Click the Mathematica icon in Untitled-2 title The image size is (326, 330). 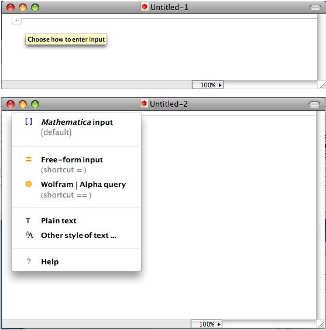[x=144, y=104]
